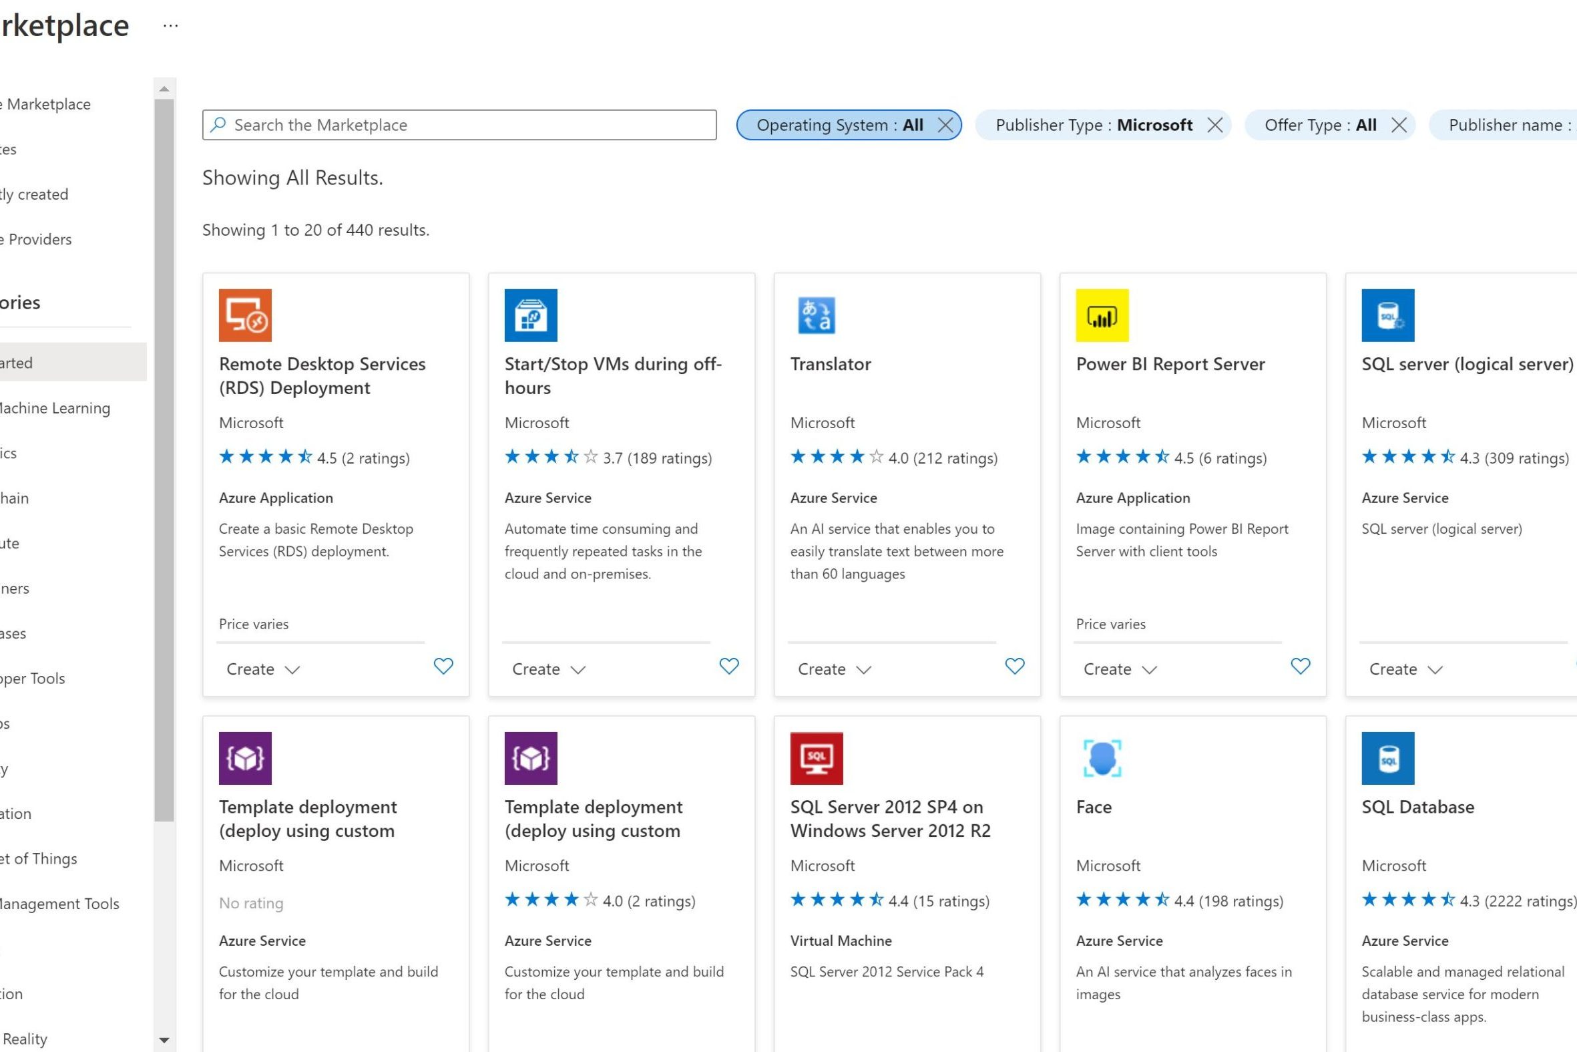1577x1052 pixels.
Task: Remove the Operating System filter
Action: click(x=945, y=125)
